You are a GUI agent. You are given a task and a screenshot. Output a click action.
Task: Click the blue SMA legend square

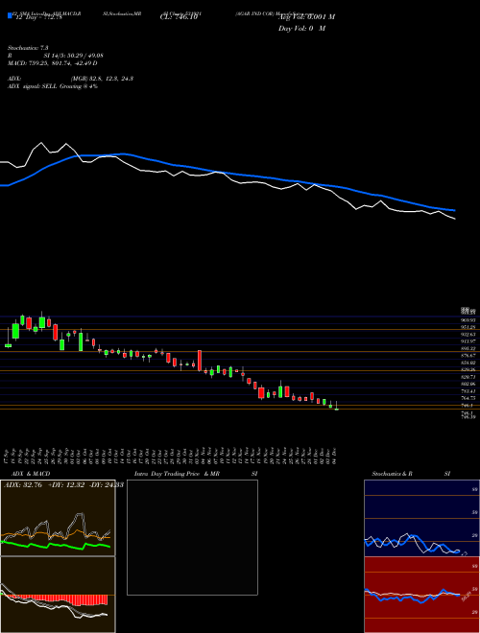click(x=10, y=15)
